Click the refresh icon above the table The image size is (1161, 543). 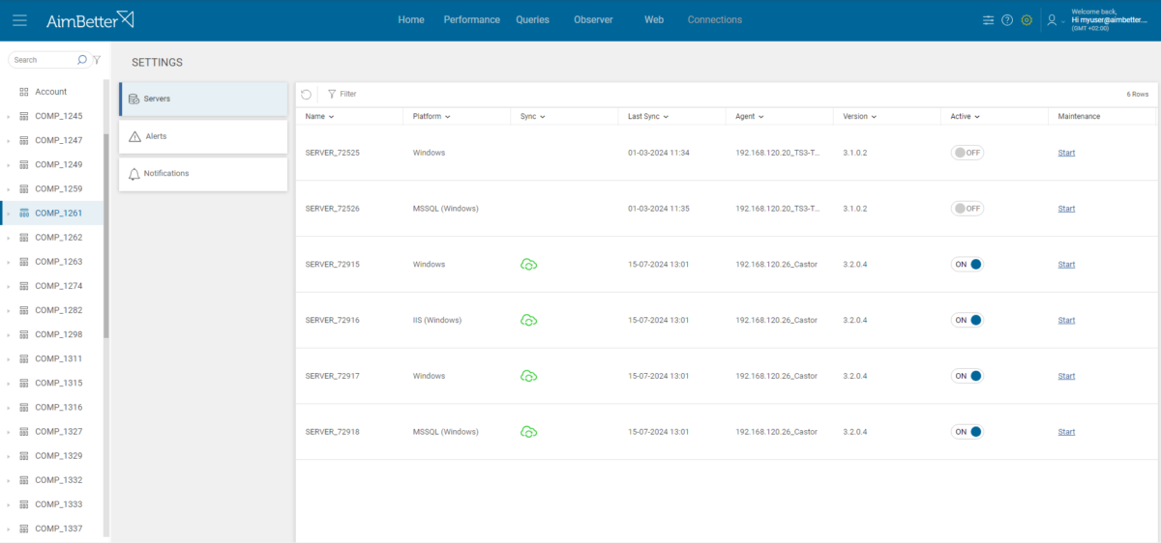306,95
